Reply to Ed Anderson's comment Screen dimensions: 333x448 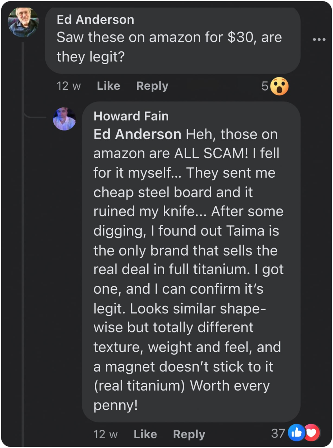[x=152, y=86]
